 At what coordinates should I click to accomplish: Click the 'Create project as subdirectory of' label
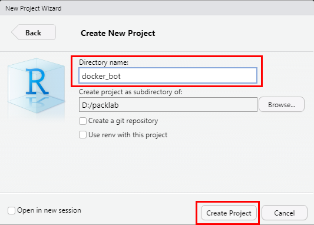coord(131,92)
